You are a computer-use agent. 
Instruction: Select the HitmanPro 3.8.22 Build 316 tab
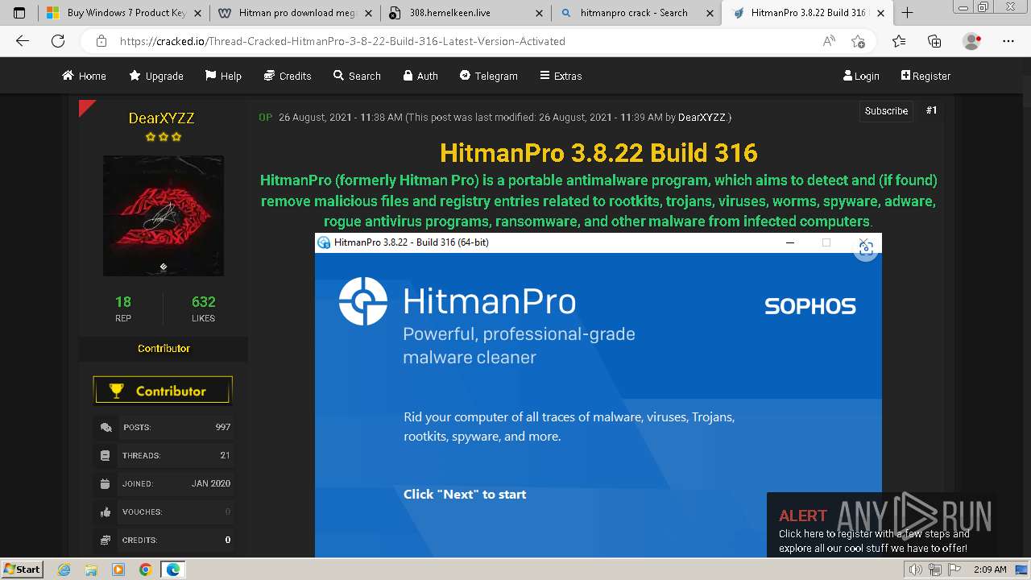(808, 13)
